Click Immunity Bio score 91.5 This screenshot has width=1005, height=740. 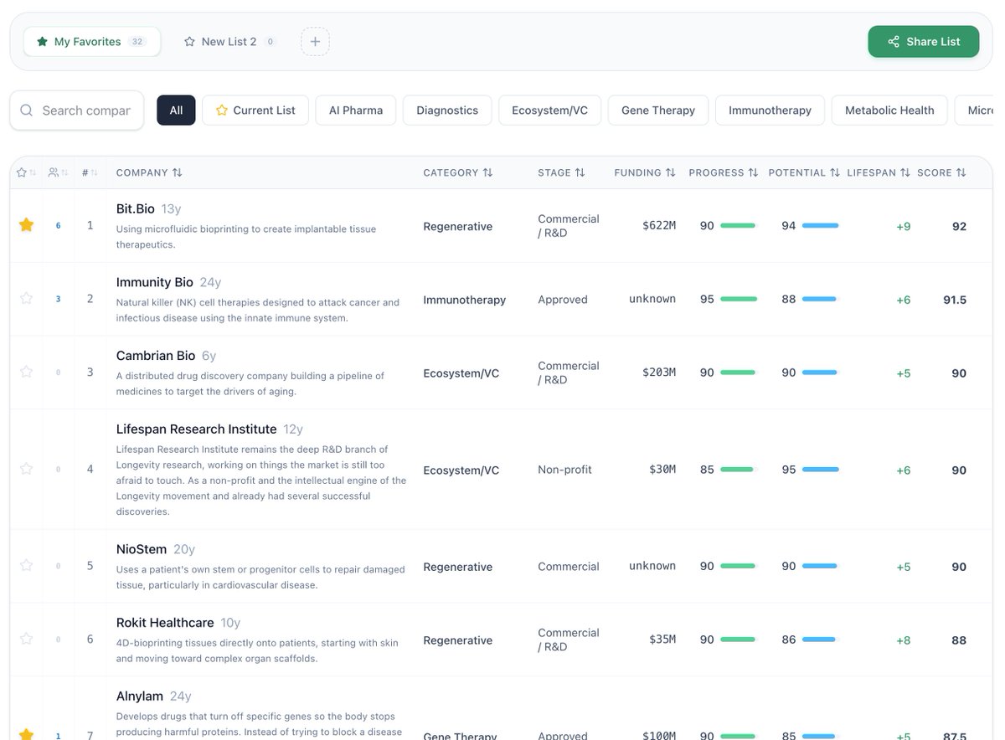click(955, 300)
